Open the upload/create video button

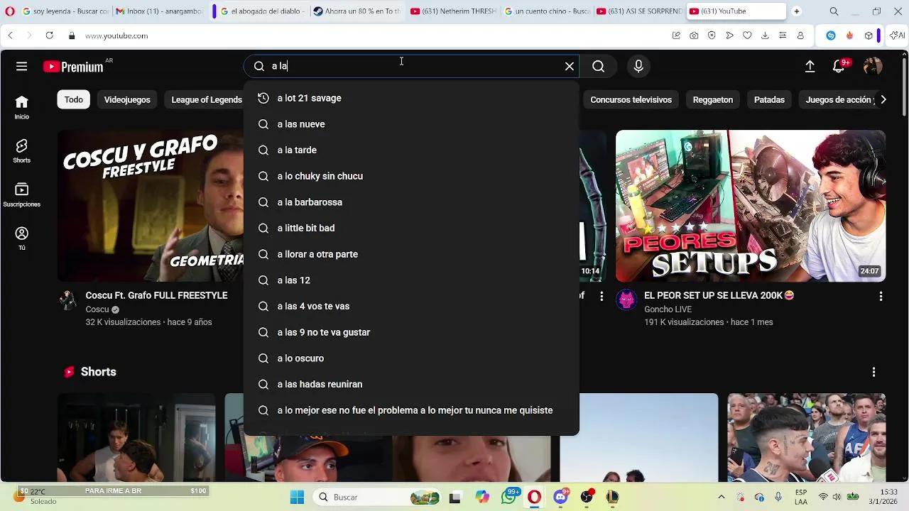pyautogui.click(x=810, y=66)
